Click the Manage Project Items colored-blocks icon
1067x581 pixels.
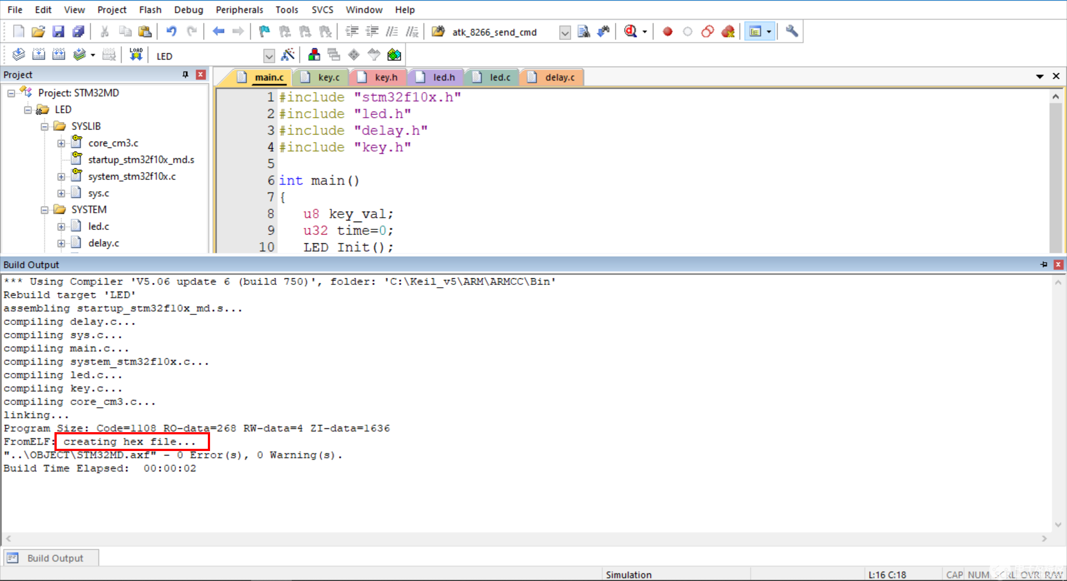pos(314,55)
